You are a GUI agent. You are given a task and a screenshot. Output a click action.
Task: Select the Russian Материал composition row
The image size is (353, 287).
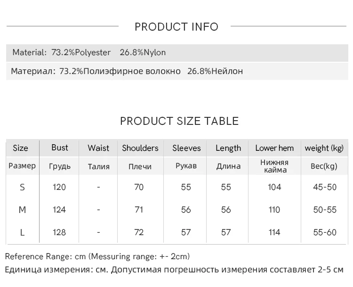[127, 71]
